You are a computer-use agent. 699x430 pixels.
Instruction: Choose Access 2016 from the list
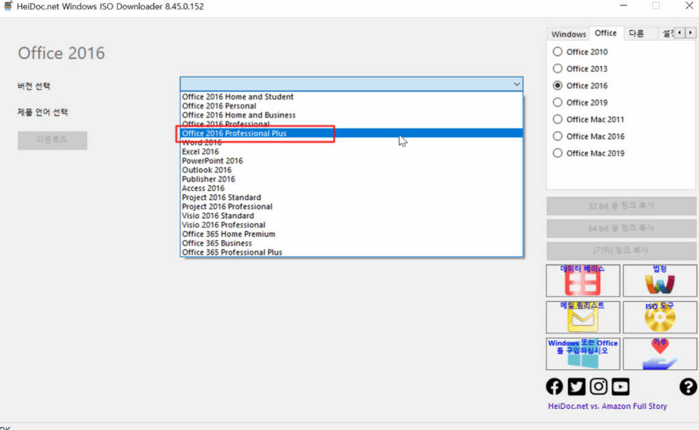click(x=352, y=188)
